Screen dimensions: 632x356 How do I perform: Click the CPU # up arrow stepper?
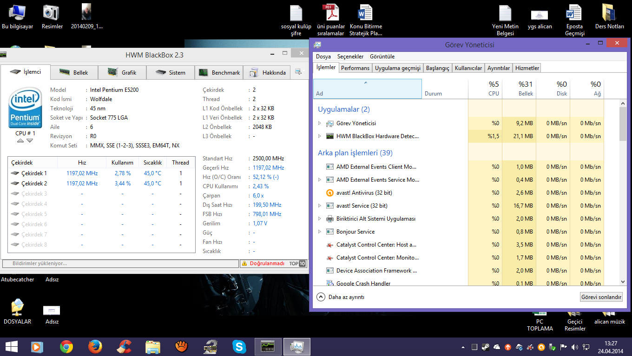21,140
